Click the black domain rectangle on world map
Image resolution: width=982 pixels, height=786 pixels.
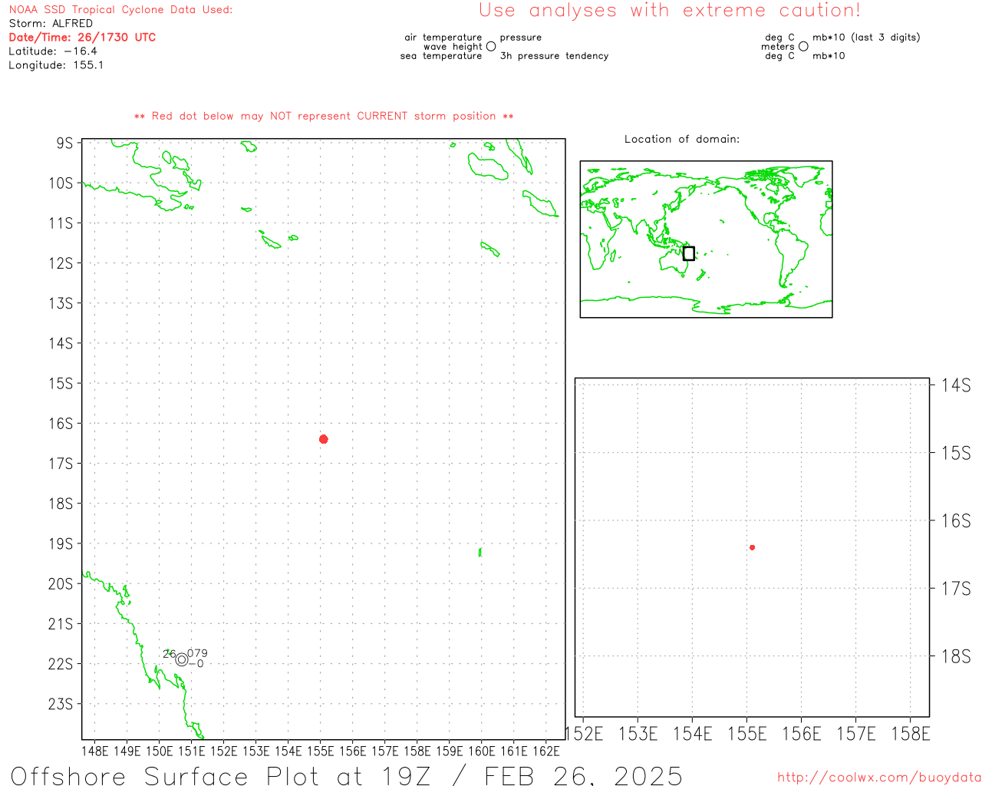pos(689,253)
